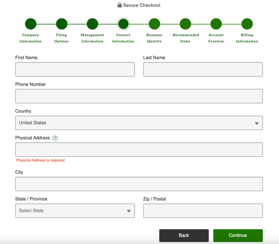Go to the Account Creation step circle
The height and width of the screenshot is (244, 279).
[x=216, y=24]
